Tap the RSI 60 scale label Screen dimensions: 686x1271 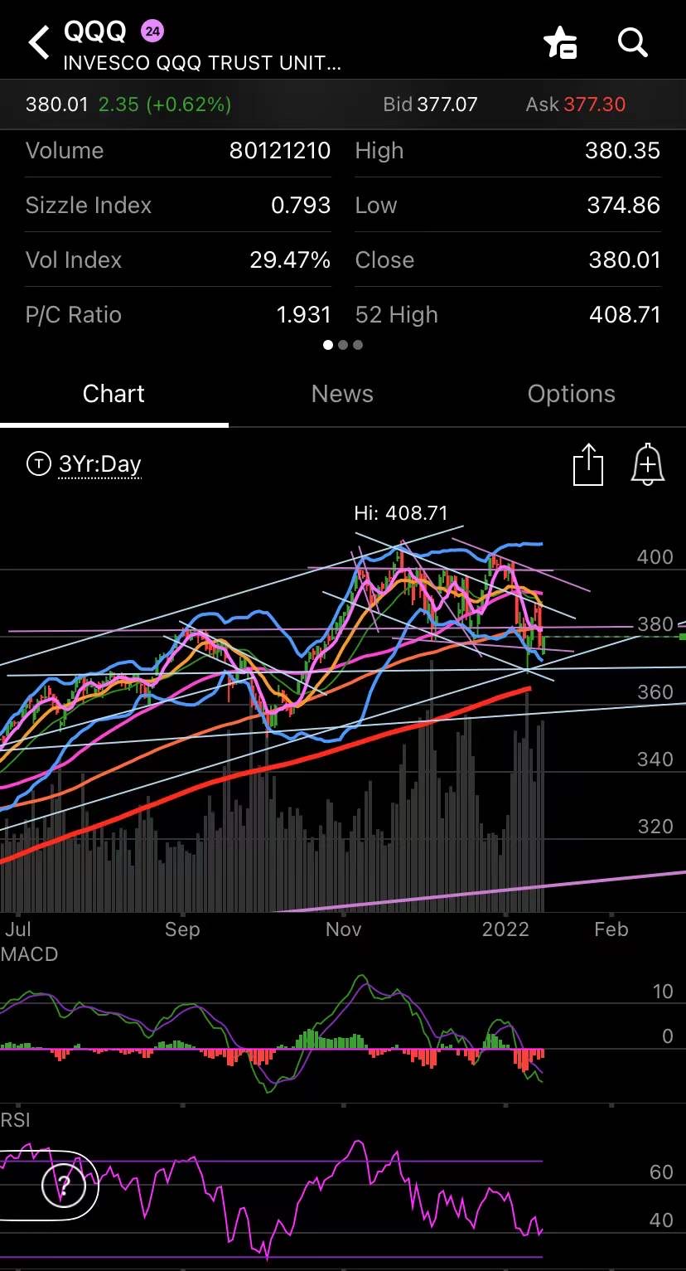(x=662, y=1172)
